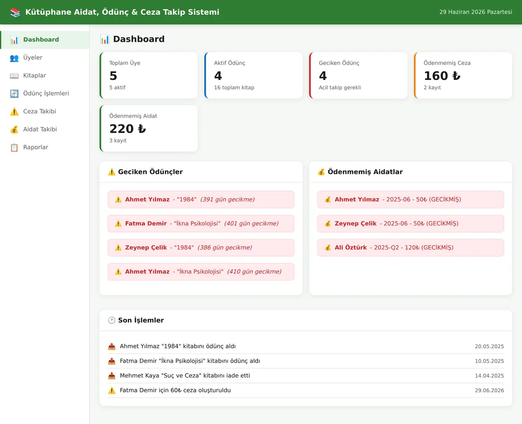The width and height of the screenshot is (522, 424).
Task: Open the Dashboard menu item
Action: coord(45,40)
